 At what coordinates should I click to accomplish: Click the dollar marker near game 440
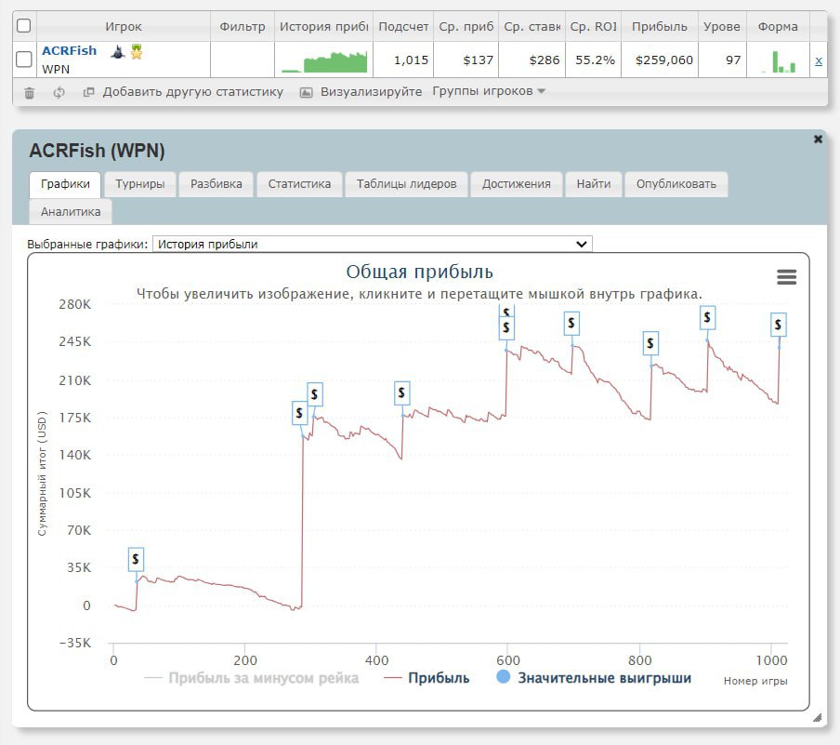pos(401,393)
